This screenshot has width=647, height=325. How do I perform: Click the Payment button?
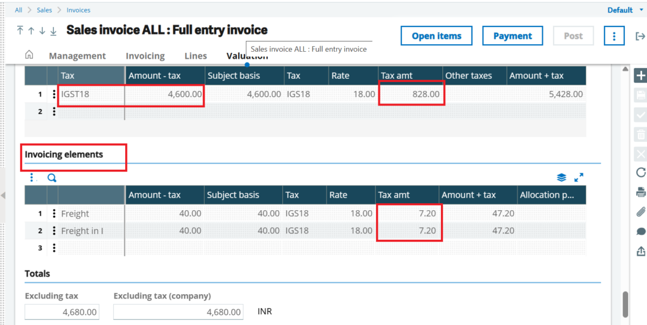coord(512,36)
